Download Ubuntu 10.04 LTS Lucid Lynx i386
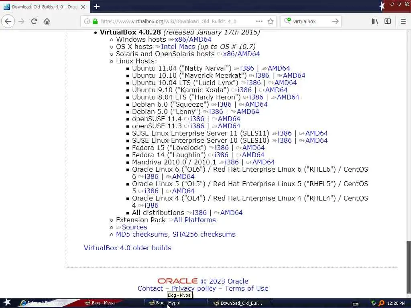 254,83
